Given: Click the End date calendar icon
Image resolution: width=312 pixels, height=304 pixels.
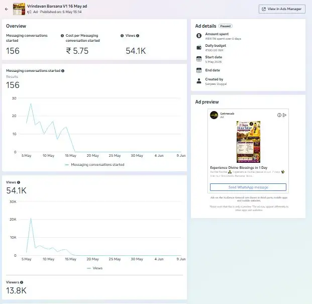Looking at the screenshot, I should click(199, 70).
